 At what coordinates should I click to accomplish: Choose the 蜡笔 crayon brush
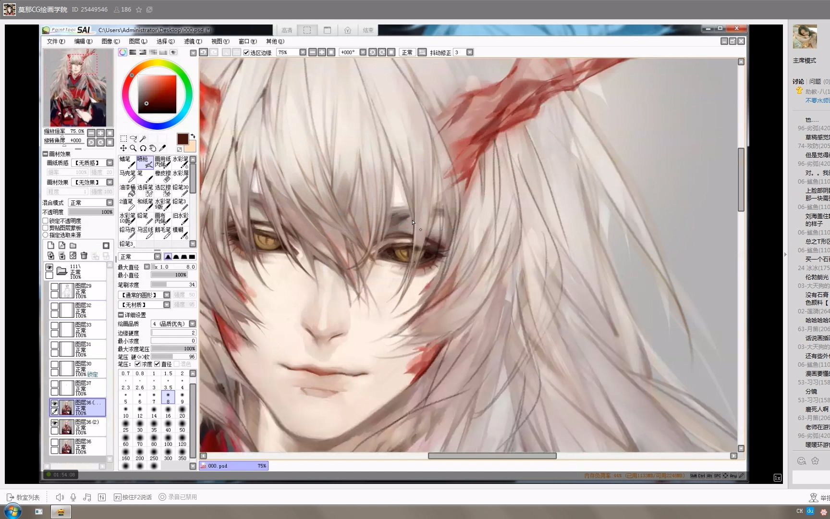pos(127,162)
